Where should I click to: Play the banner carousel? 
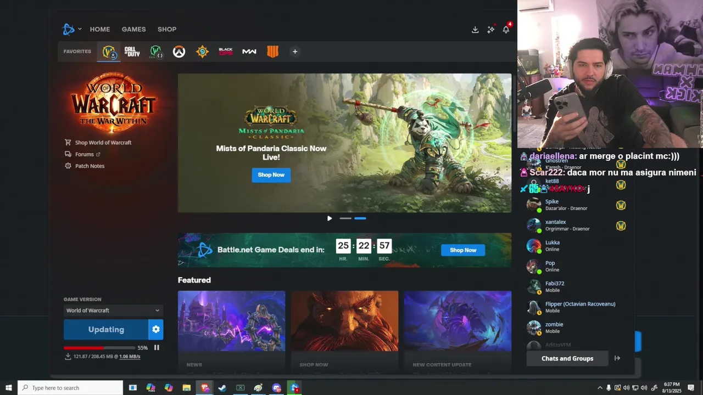[x=330, y=218]
